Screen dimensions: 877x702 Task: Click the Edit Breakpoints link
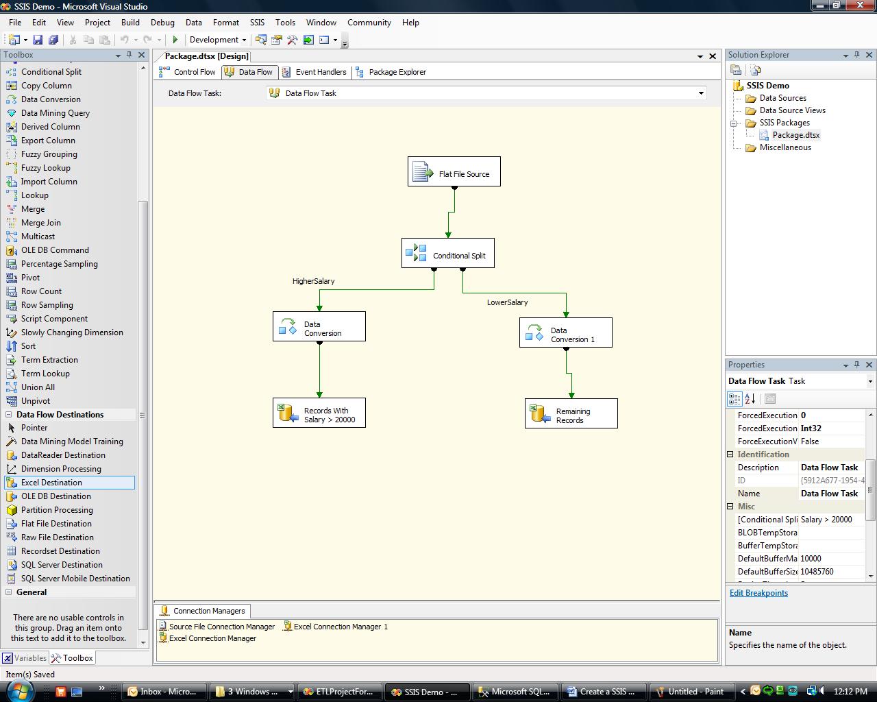758,593
